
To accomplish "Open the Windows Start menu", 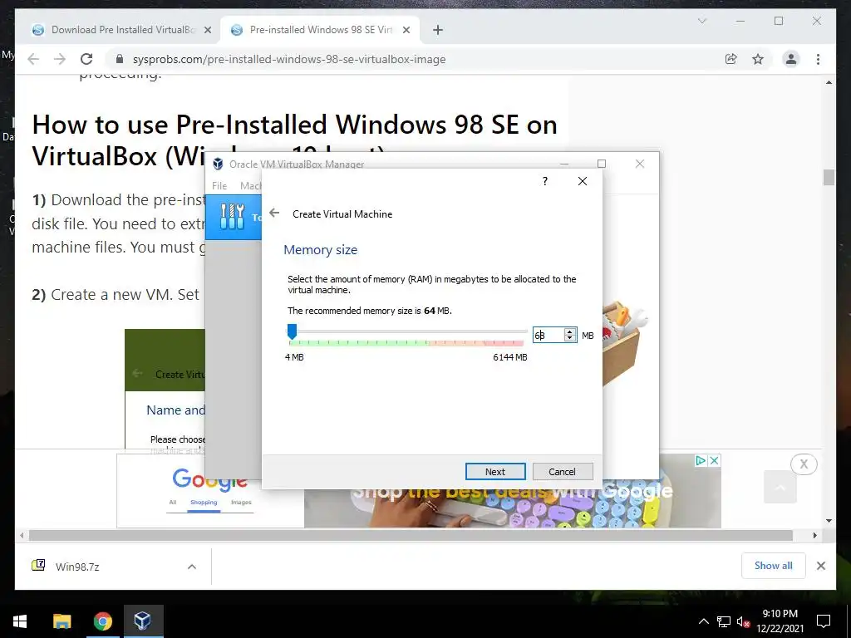I will coord(20,621).
